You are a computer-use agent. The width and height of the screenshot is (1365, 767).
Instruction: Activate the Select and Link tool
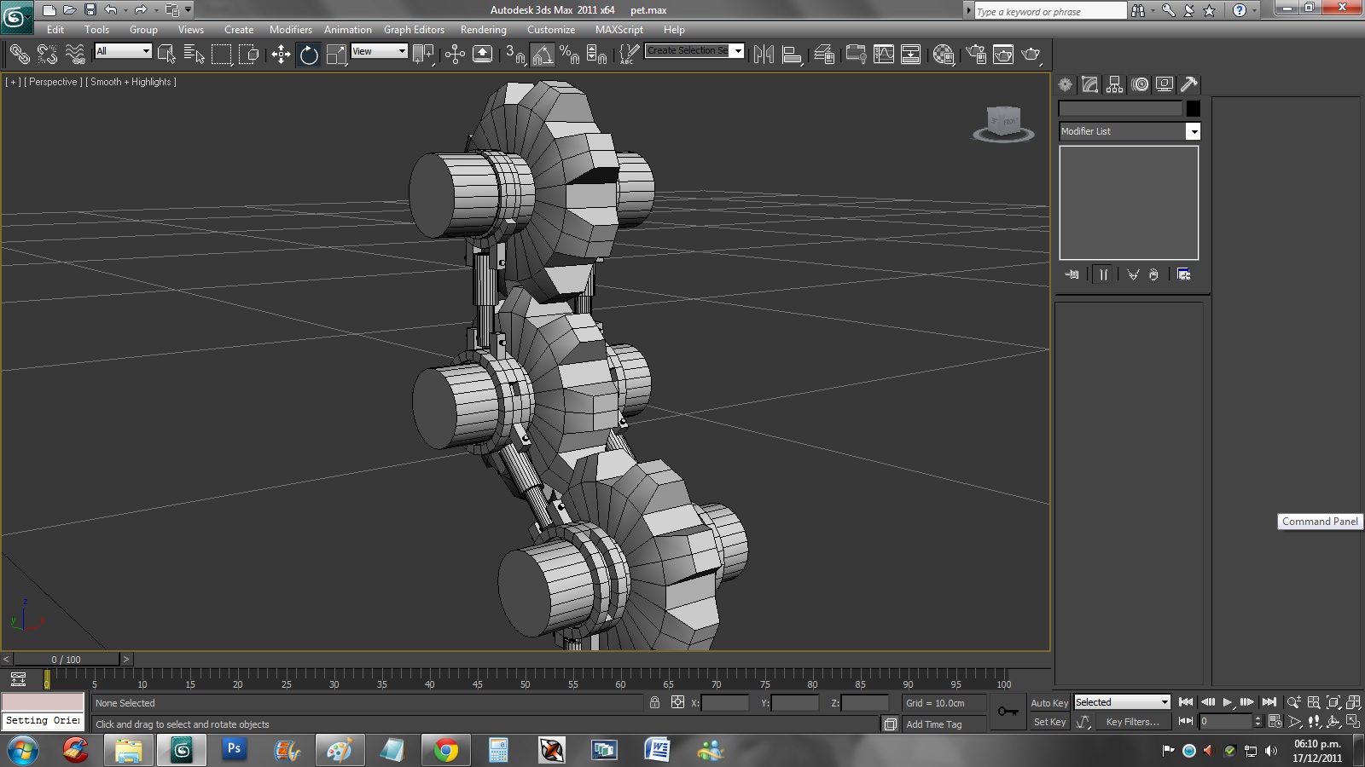pyautogui.click(x=19, y=55)
